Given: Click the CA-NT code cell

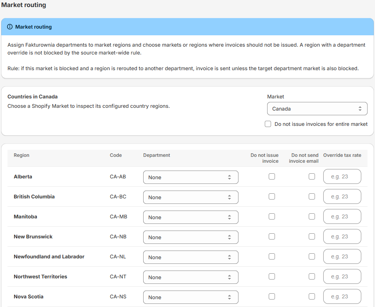Looking at the screenshot, I should [x=118, y=276].
